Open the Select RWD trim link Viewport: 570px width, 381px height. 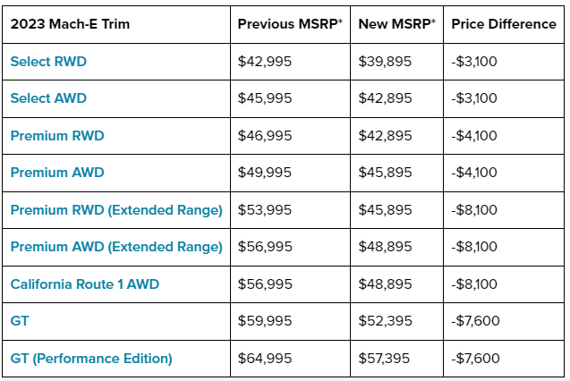48,62
